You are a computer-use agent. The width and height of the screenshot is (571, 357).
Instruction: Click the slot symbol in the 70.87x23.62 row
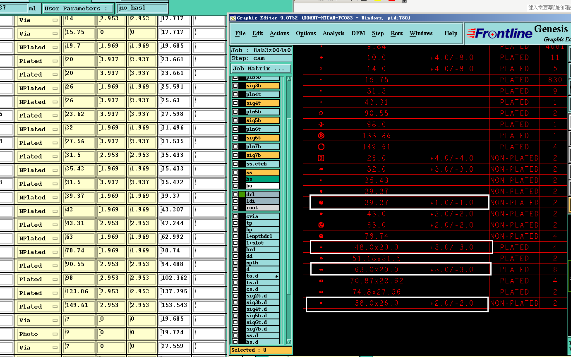[321, 281]
